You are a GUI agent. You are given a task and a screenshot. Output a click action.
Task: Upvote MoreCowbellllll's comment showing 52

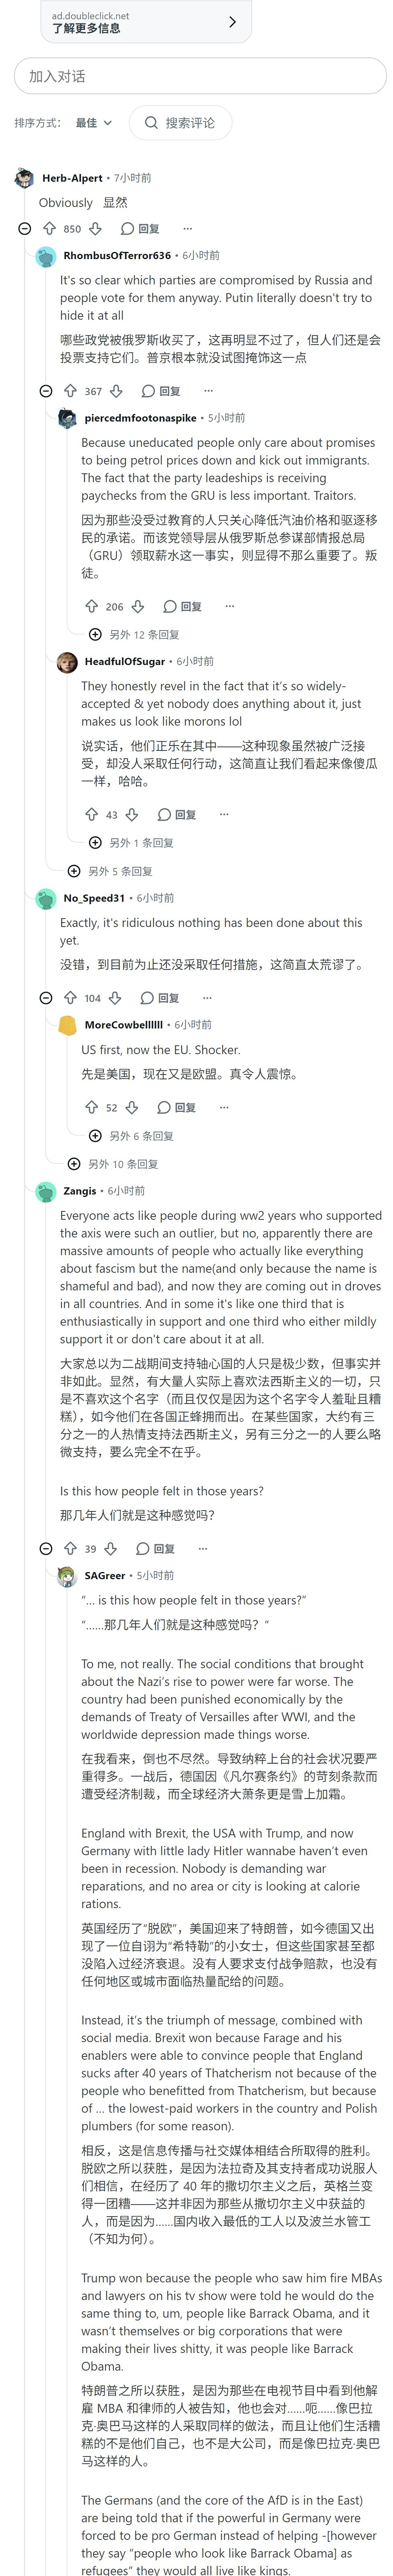(x=91, y=1107)
